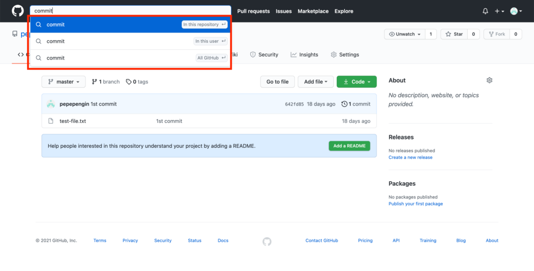Click the gear icon on Settings tab
This screenshot has width=534, height=271.
(334, 54)
